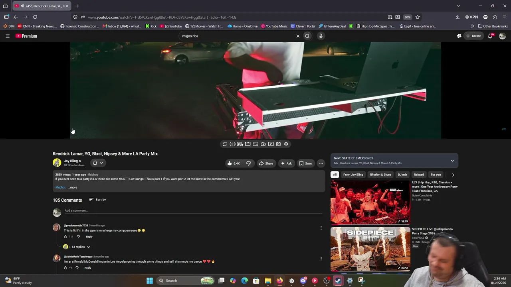The height and width of the screenshot is (287, 511).
Task: Open YouTube notifications bell
Action: [x=490, y=36]
